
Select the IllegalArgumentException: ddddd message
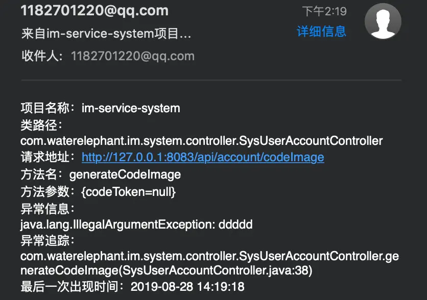pos(136,224)
